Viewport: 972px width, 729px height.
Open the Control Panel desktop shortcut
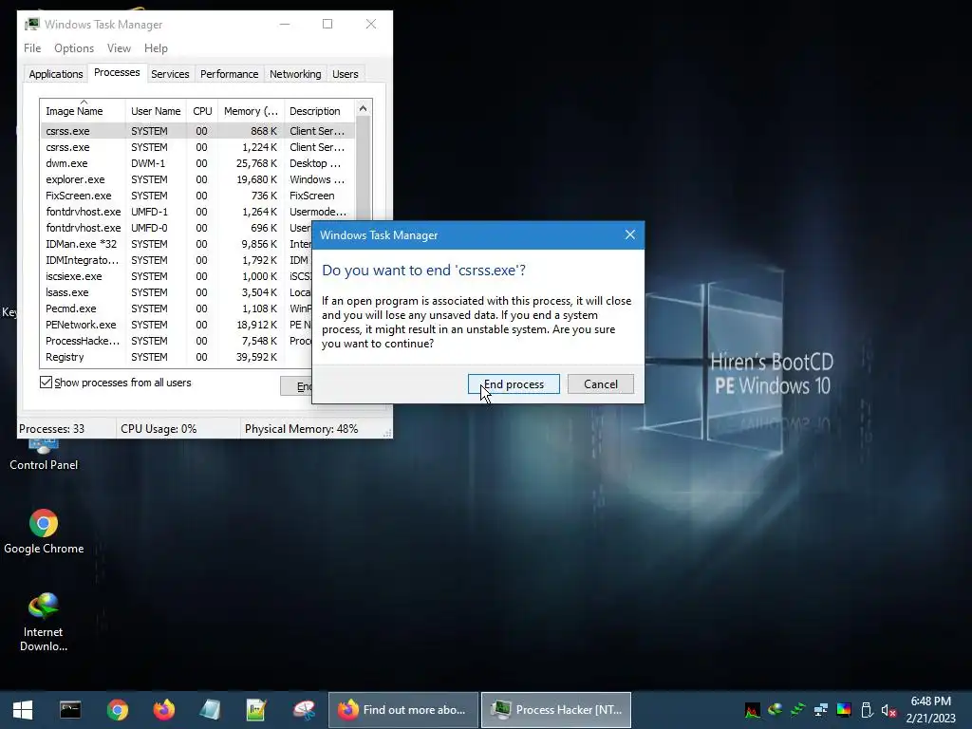(x=44, y=453)
